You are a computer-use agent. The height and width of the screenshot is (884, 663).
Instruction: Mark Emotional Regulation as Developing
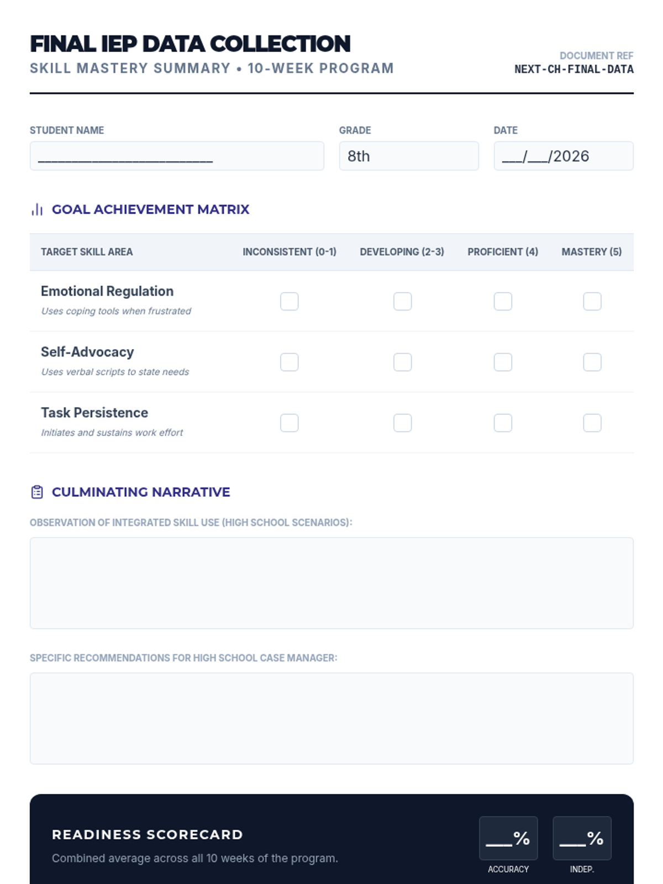tap(402, 301)
